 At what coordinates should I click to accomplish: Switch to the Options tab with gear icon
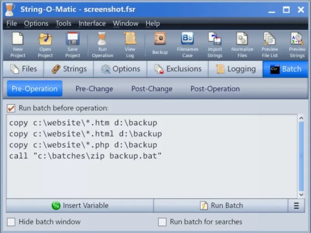tap(121, 69)
